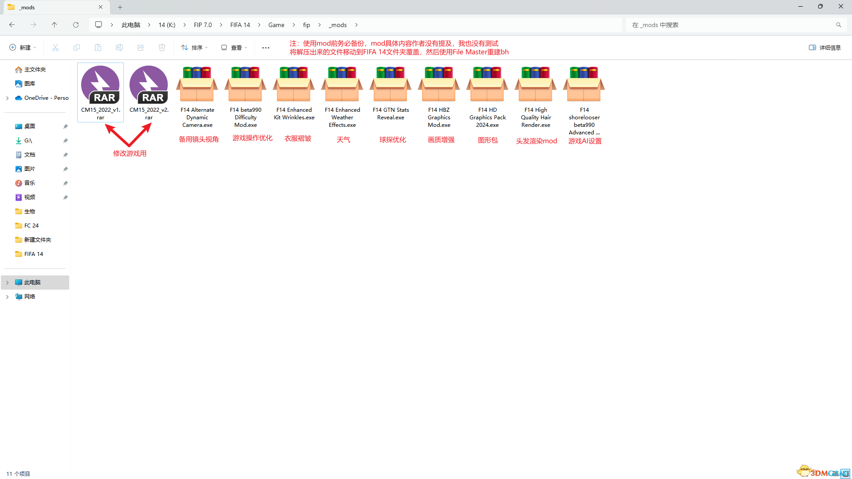Open the 查看 view dropdown
The height and width of the screenshot is (479, 852).
(234, 47)
